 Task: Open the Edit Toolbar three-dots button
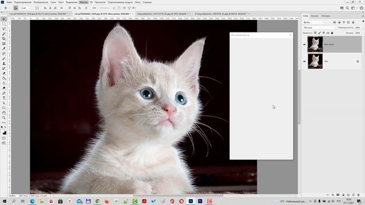pos(4,122)
